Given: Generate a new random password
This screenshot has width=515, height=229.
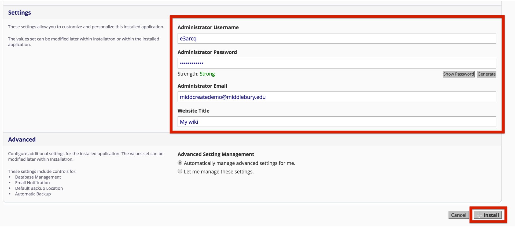Looking at the screenshot, I should tap(486, 74).
